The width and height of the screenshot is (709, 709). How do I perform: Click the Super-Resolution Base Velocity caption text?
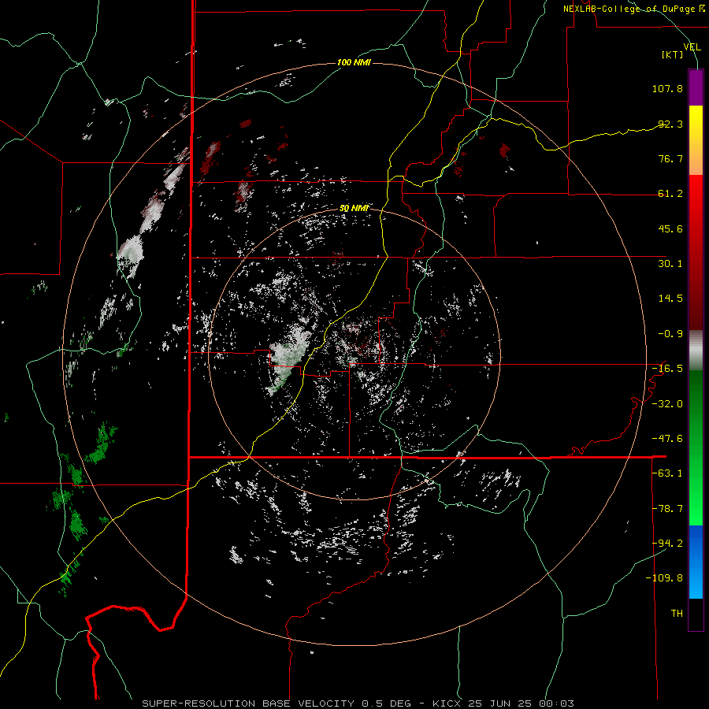[x=358, y=703]
